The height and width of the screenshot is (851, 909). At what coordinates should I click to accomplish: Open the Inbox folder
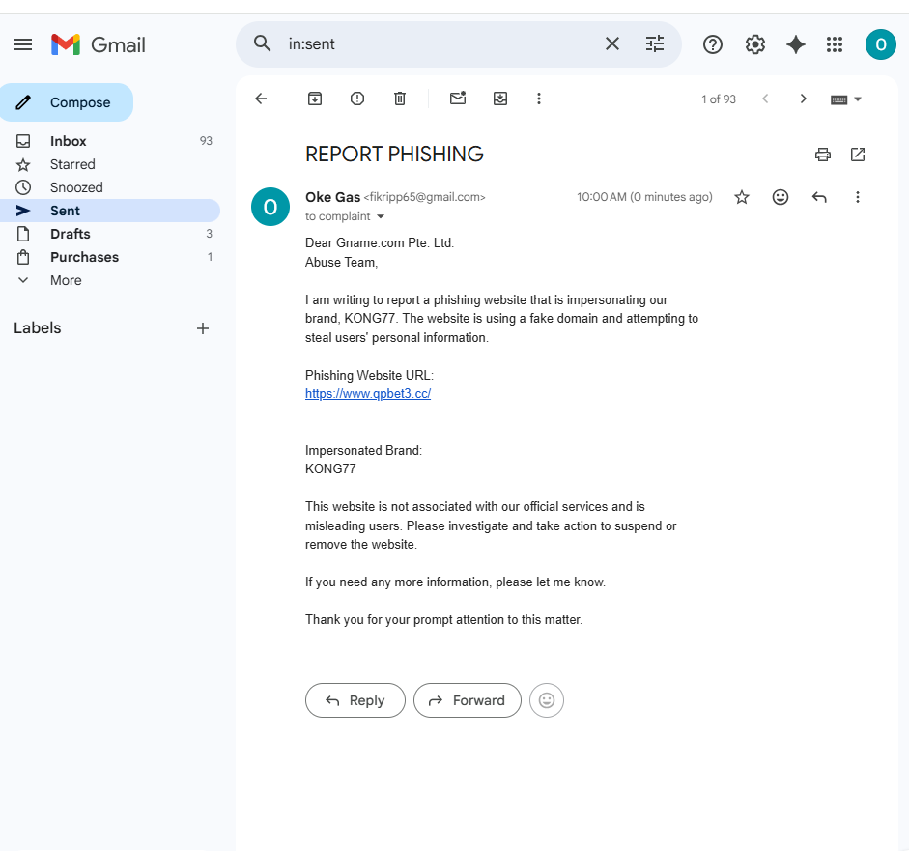(x=110, y=141)
